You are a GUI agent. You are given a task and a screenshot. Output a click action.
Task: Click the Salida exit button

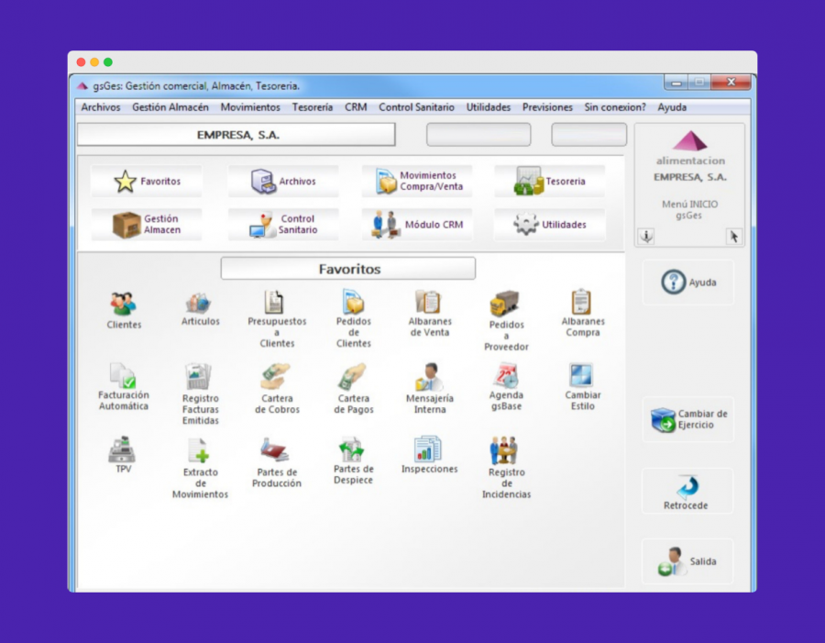coord(687,562)
